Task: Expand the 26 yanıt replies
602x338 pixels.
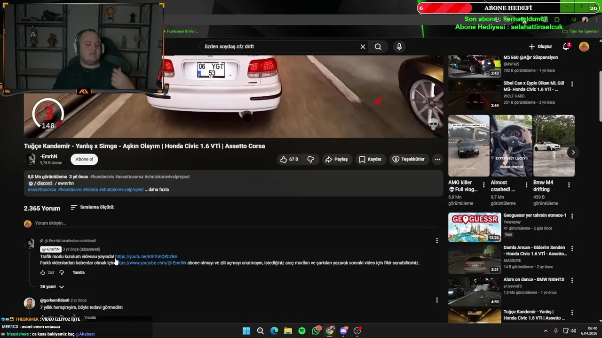Action: pyautogui.click(x=52, y=287)
